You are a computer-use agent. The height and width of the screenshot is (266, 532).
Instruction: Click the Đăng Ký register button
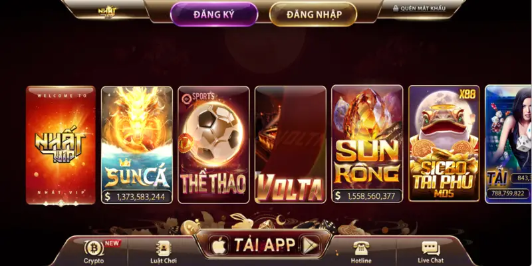(x=214, y=14)
